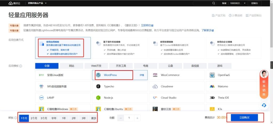Open the 计费说明 link
The height and width of the screenshot is (124, 273).
pyautogui.click(x=235, y=15)
